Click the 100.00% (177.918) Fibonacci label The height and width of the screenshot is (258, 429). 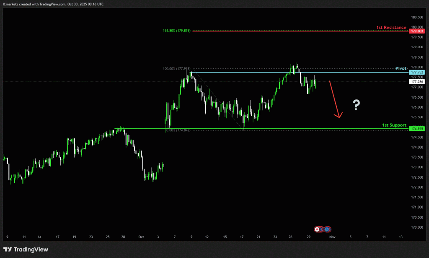coord(176,69)
